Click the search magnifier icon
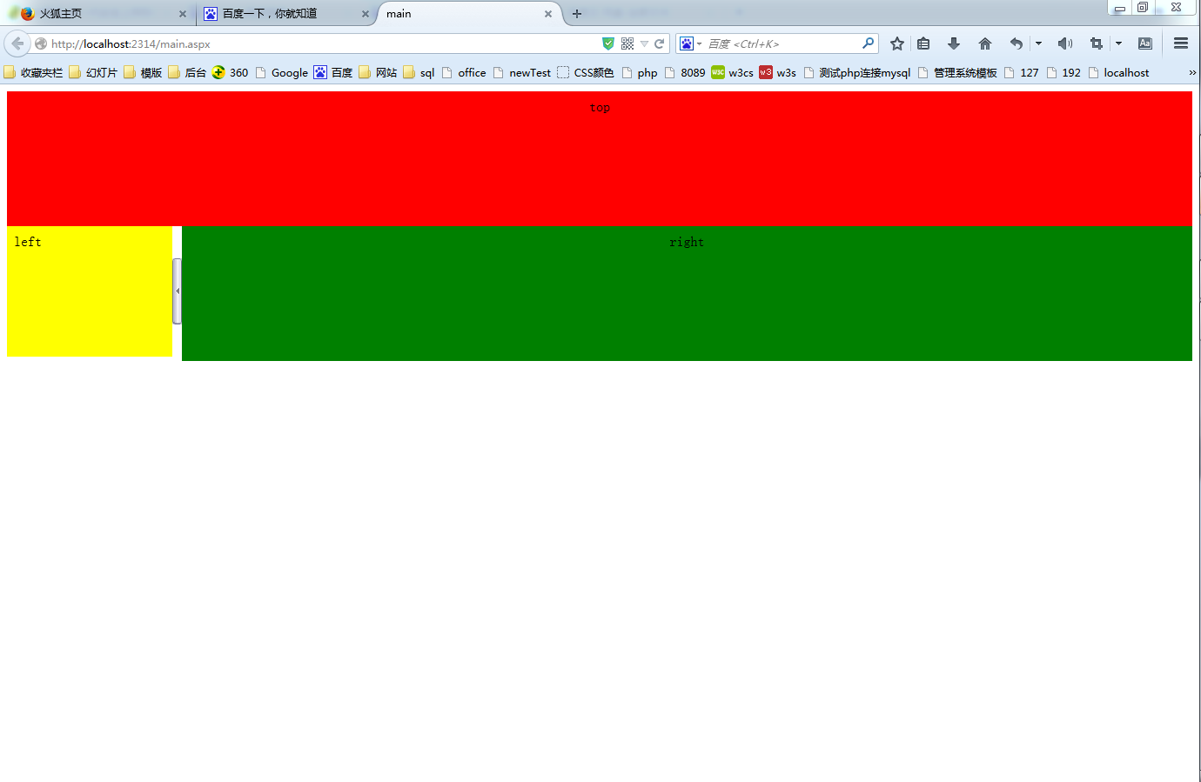1201x782 pixels. [868, 43]
